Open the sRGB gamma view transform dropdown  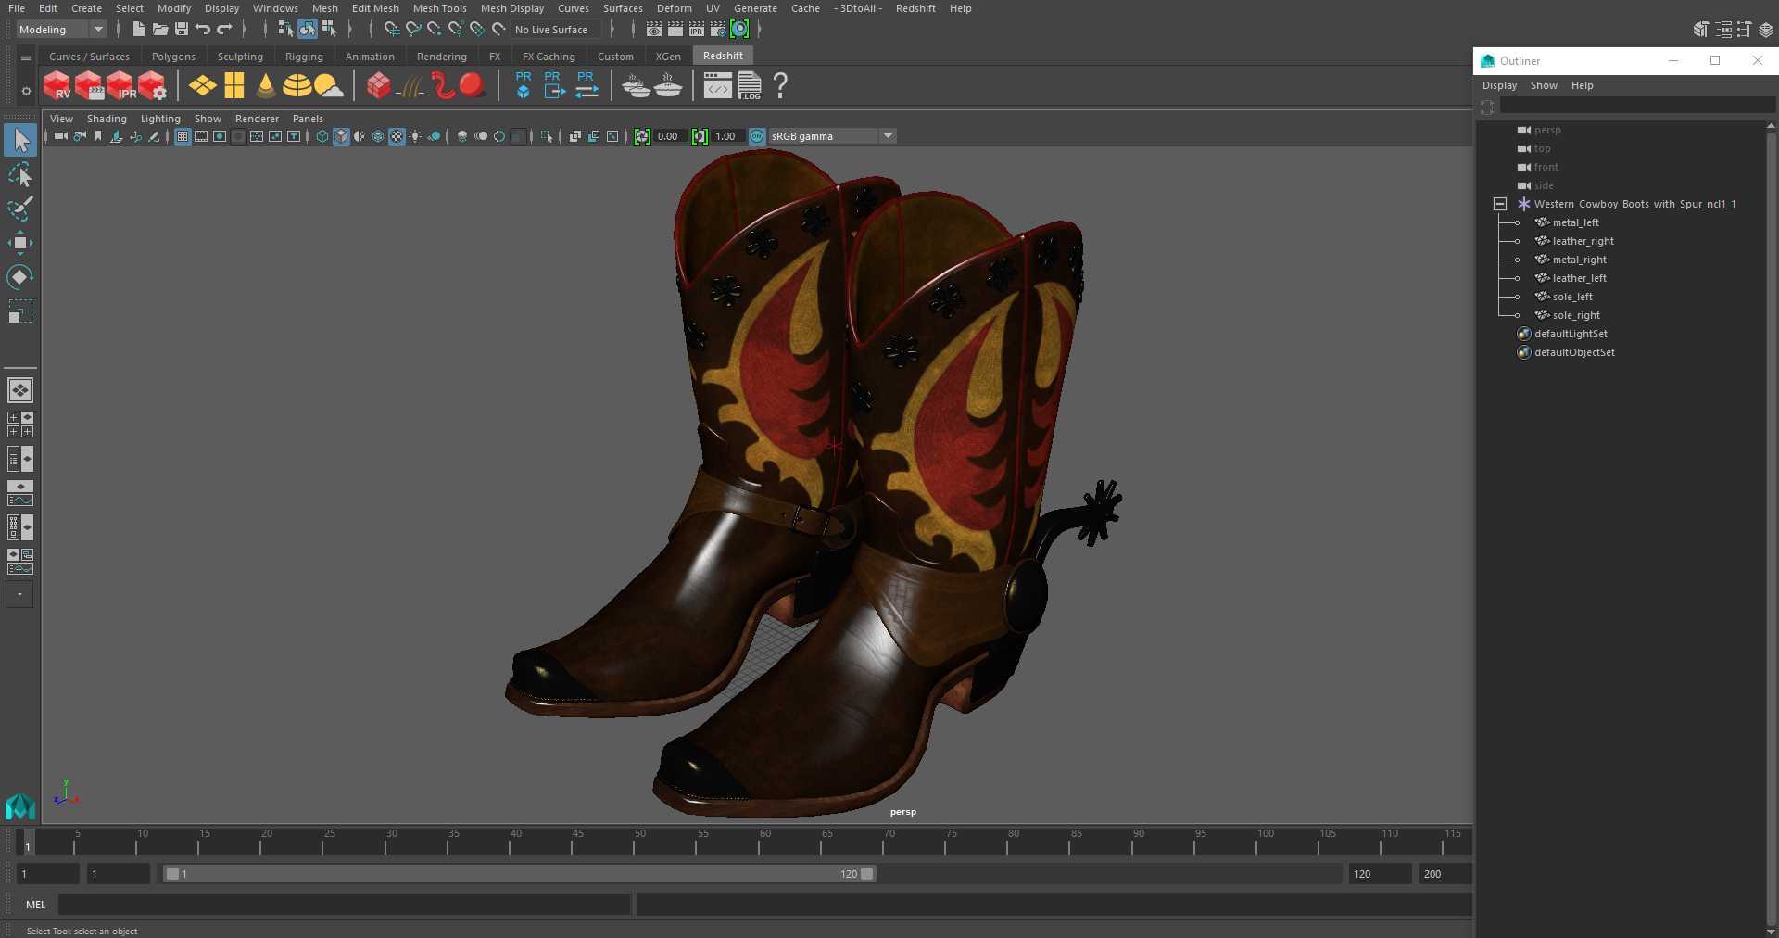click(x=833, y=136)
